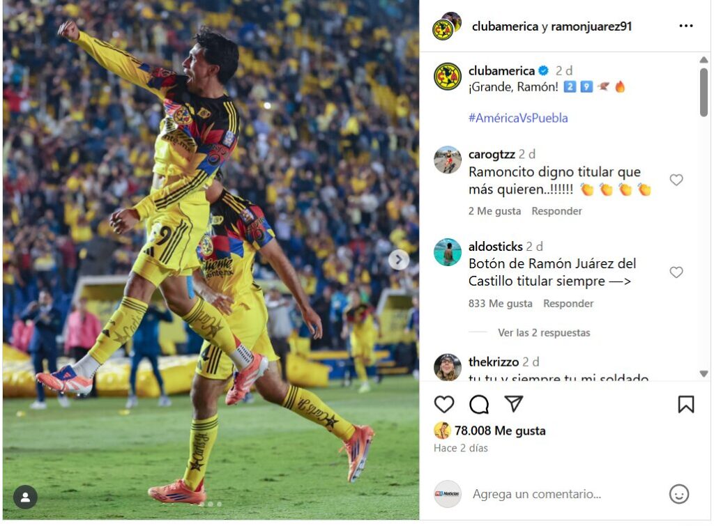Save post with bookmark icon

tap(686, 403)
